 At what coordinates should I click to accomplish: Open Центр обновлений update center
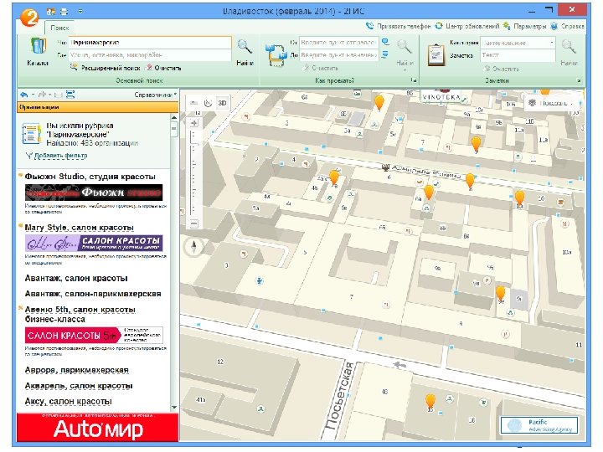pos(468,26)
